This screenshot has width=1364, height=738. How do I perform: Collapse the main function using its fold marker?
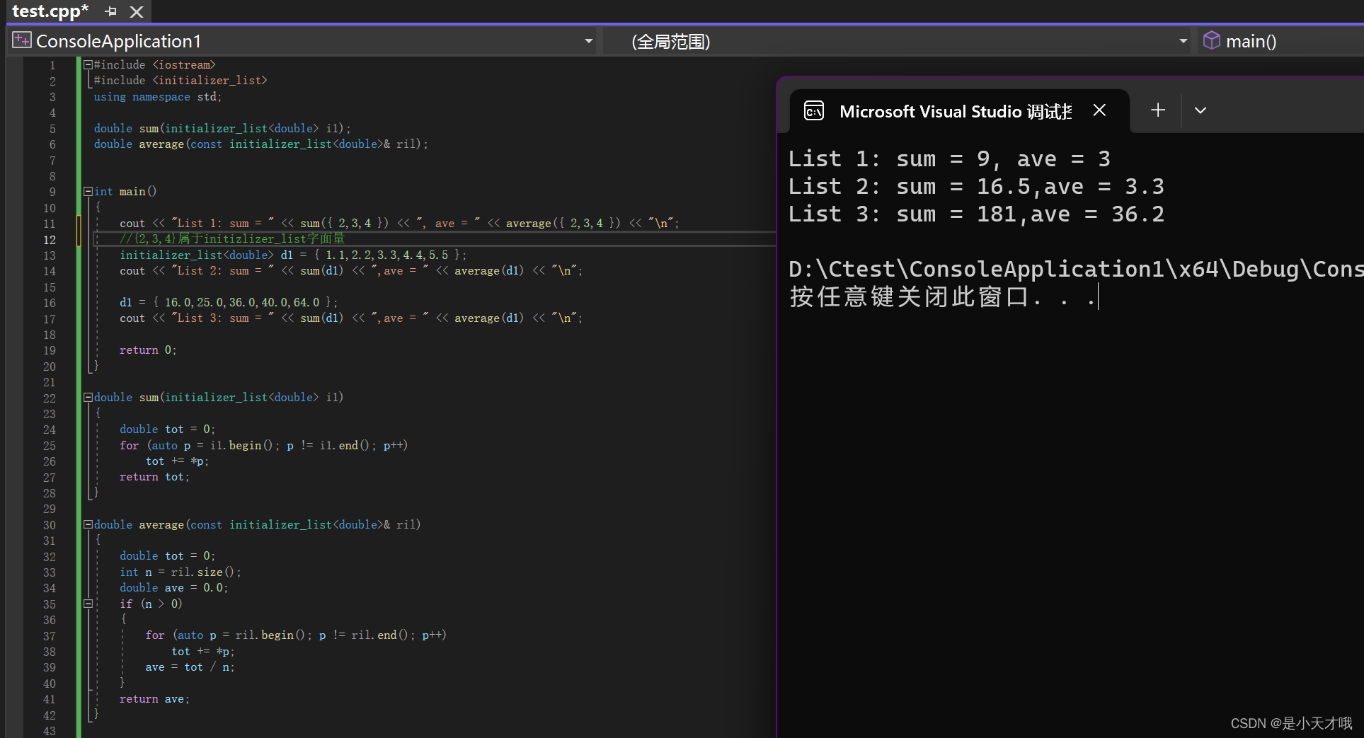[x=88, y=191]
